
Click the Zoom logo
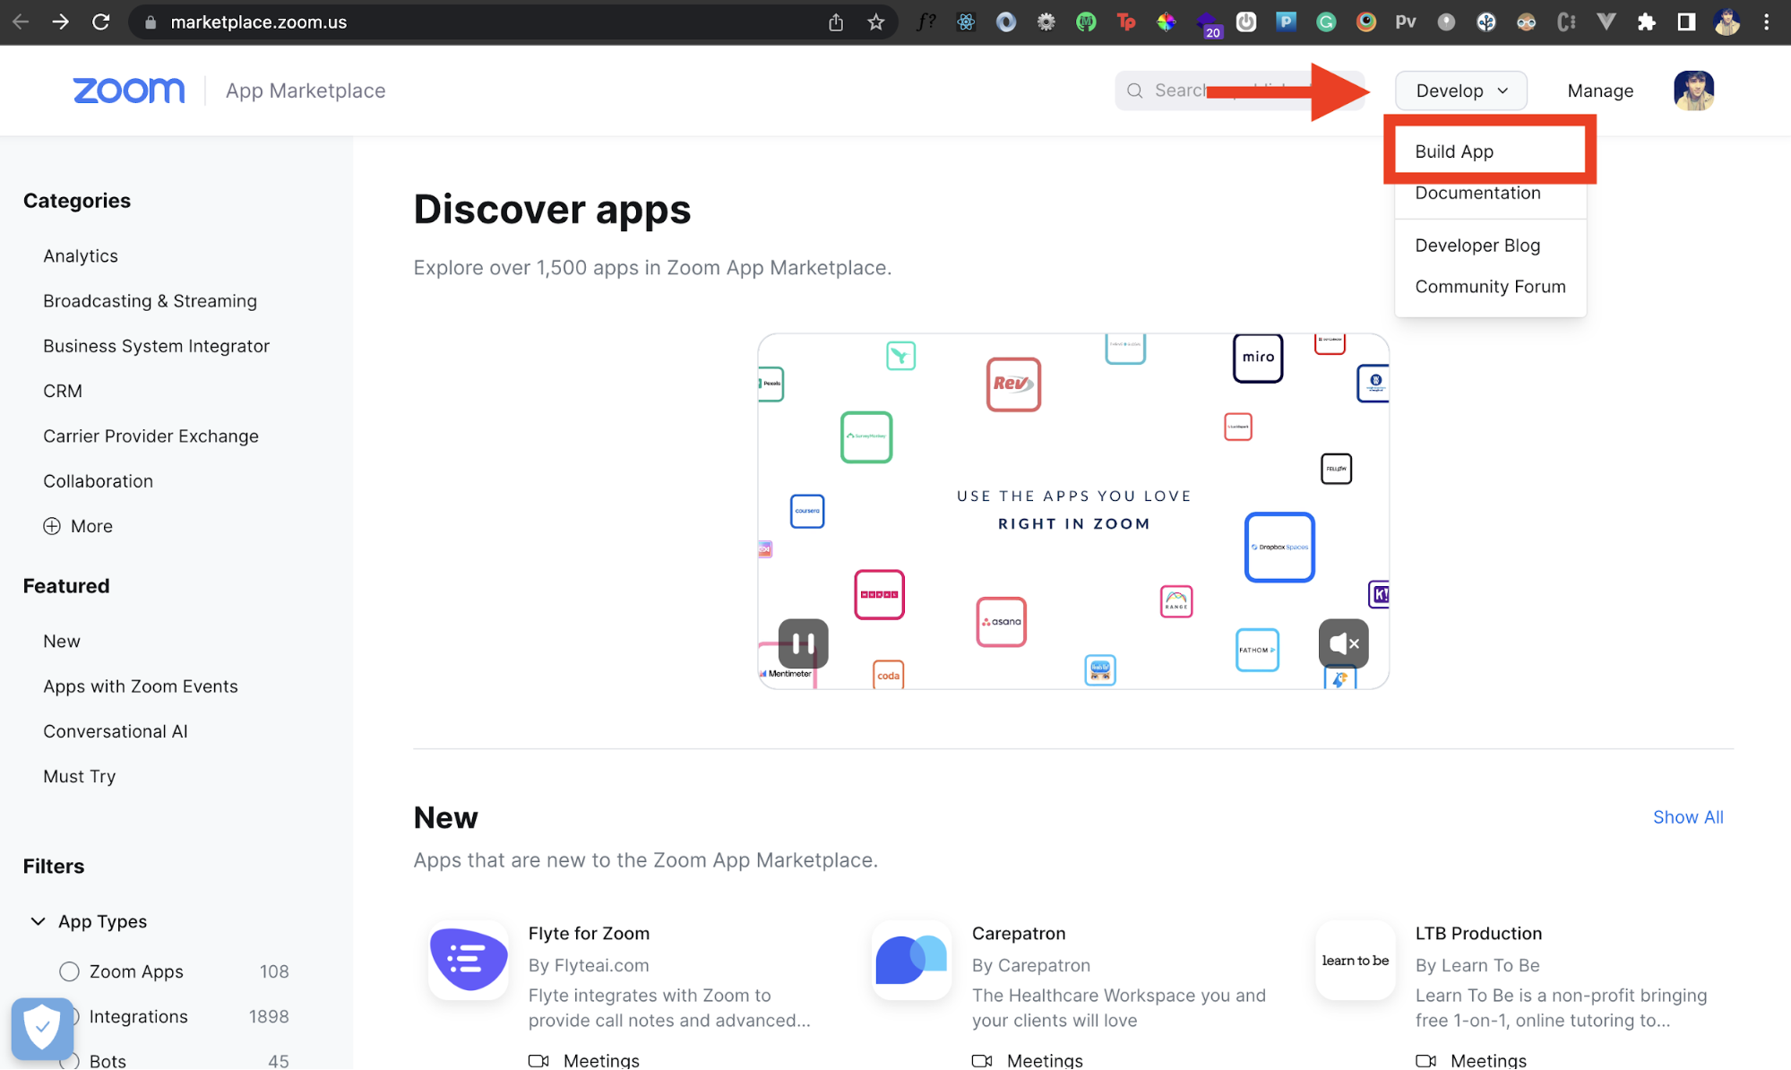tap(129, 91)
